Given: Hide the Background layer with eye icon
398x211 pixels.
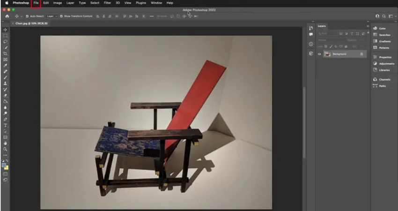Looking at the screenshot, I should click(x=319, y=54).
